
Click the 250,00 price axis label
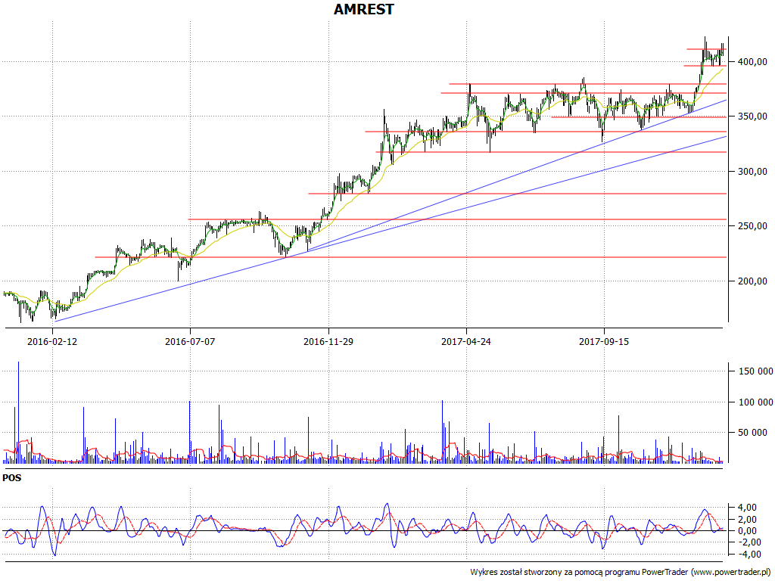pos(752,226)
